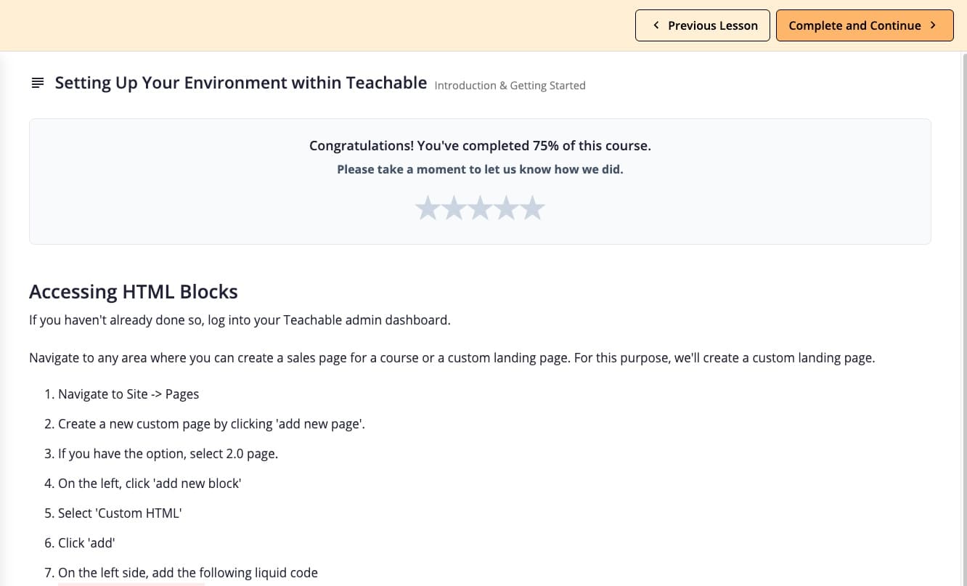Click right chevron icon after Complete and Continue

[933, 25]
